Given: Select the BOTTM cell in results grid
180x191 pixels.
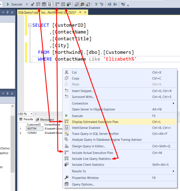Looking at the screenshot, I should tap(35, 129).
